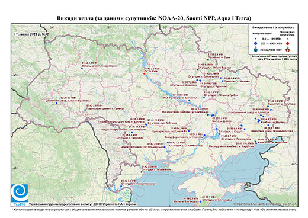Click the blue marker near Zdolbuniv

[82, 68]
